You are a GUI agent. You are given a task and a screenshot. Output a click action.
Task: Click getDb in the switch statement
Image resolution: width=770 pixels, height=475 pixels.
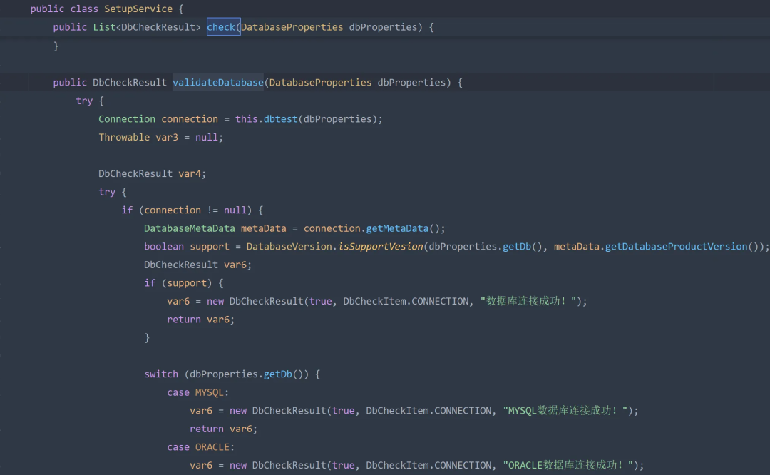278,374
